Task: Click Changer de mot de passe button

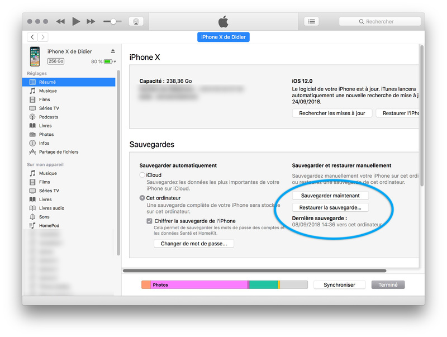Action: (194, 244)
